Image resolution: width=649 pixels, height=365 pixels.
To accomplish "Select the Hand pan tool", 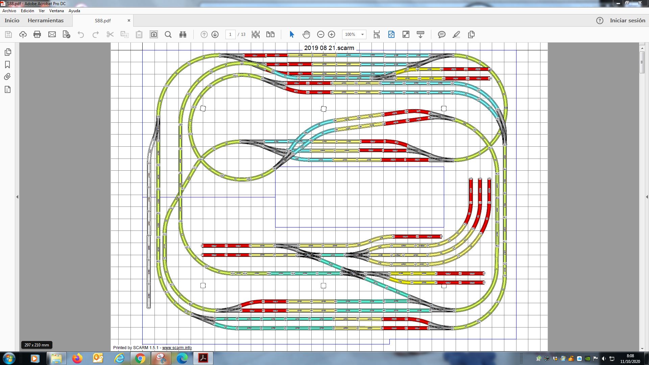I will coord(306,34).
